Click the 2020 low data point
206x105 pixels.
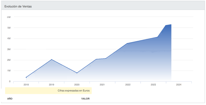[x=77, y=73]
